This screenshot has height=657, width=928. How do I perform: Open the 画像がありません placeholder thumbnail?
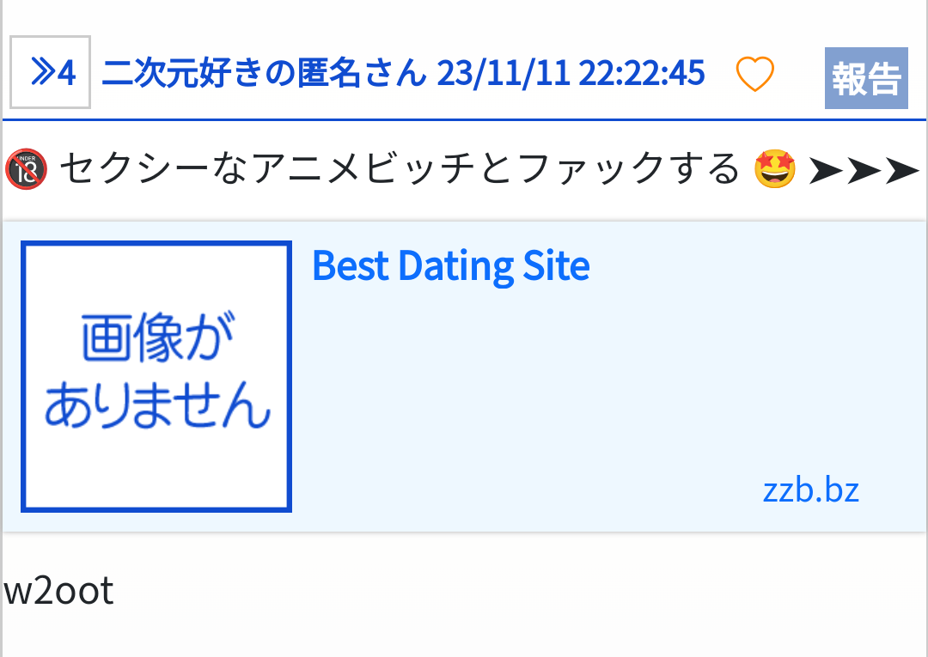156,377
